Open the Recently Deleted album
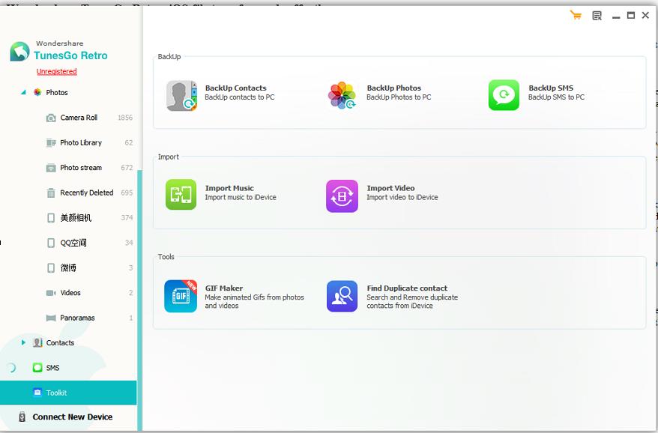 86,193
